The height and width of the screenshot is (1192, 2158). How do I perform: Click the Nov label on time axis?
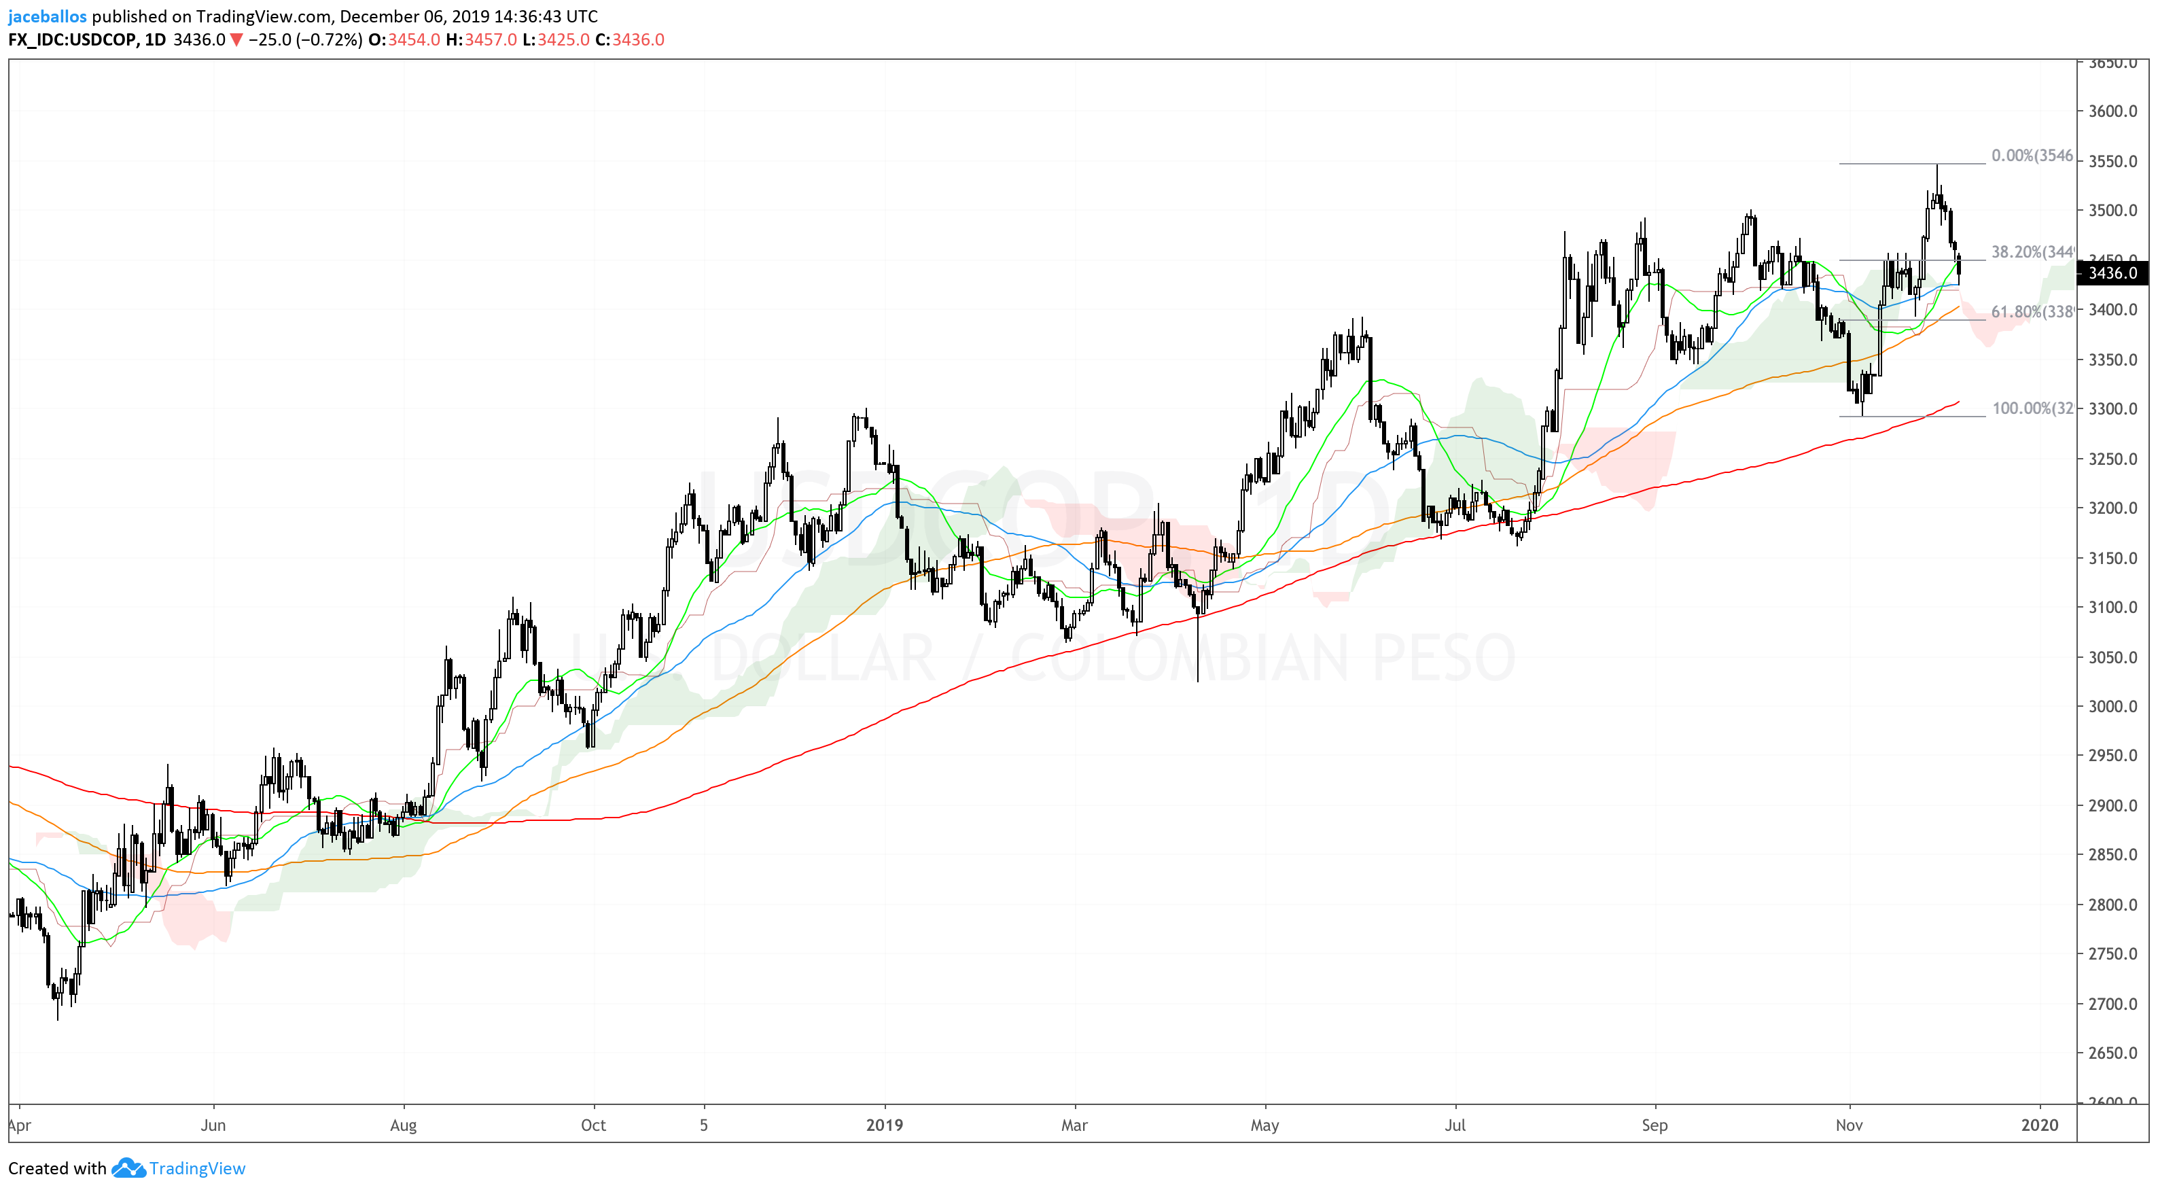tap(1849, 1125)
